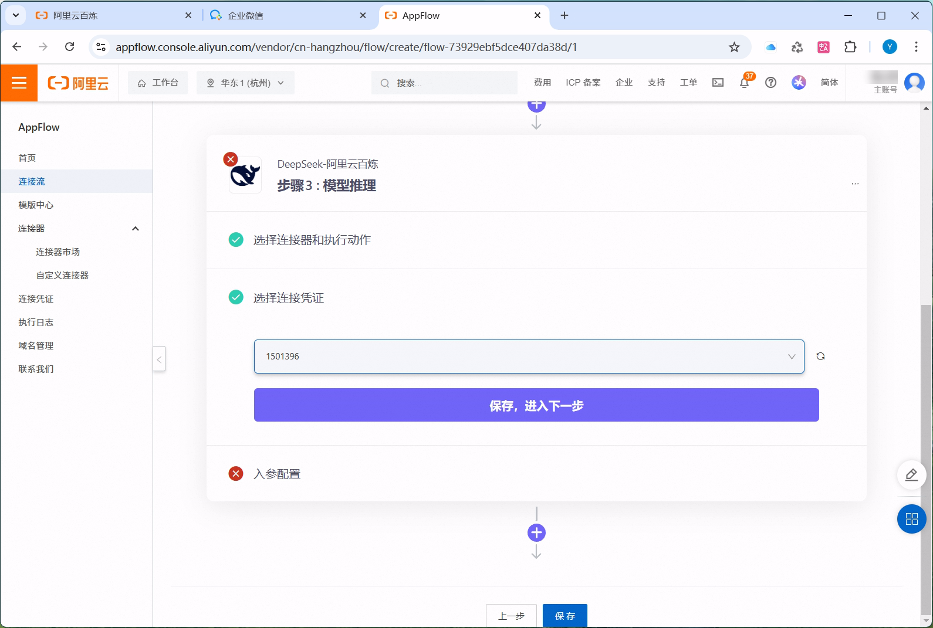Screen dimensions: 933x628
Task: Open the cloud browser extension icon
Action: click(x=771, y=47)
